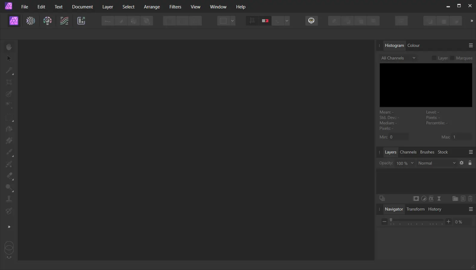Click the Navigator zoom out minus button
This screenshot has height=270, width=476.
pos(384,222)
